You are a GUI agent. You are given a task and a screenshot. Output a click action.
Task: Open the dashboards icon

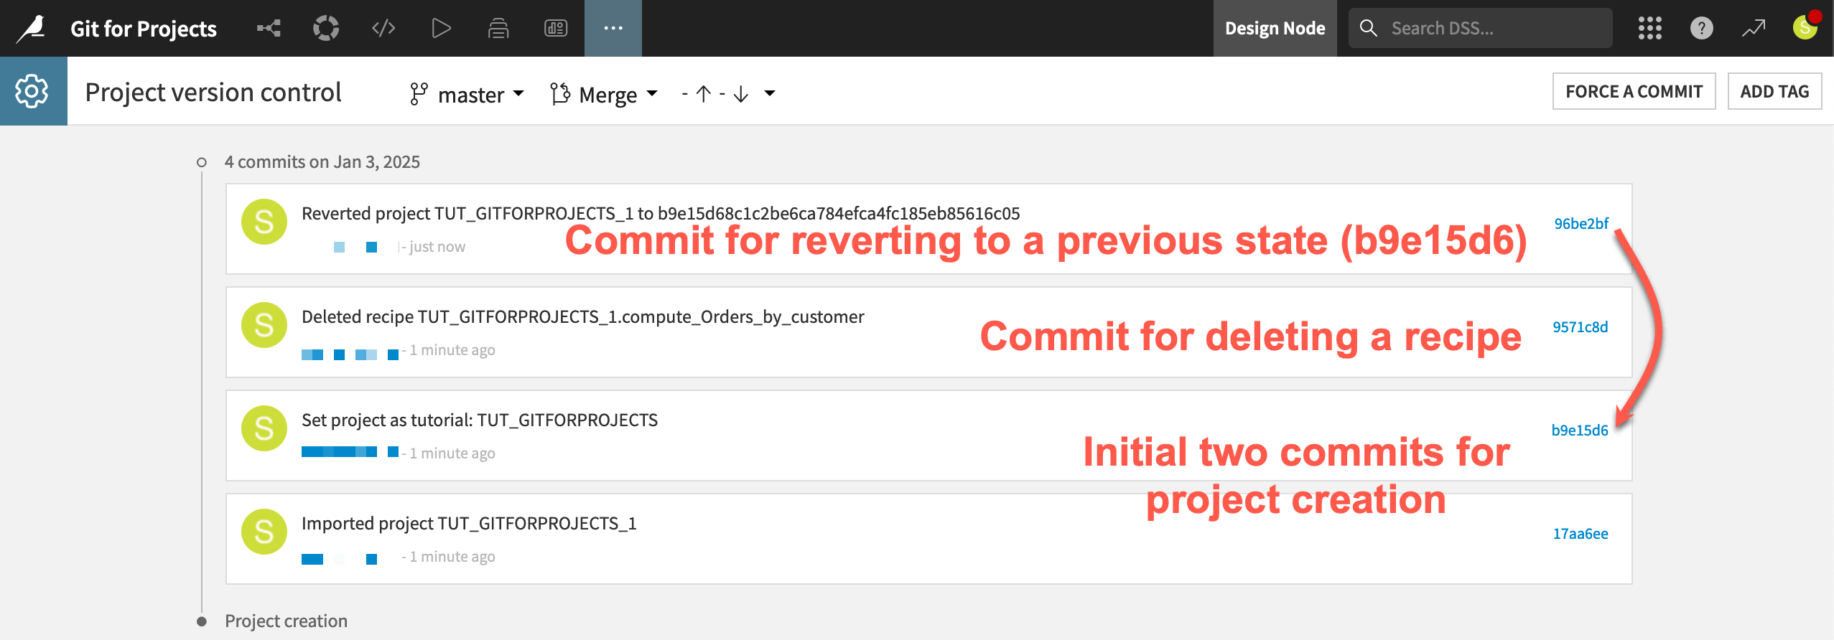(x=556, y=29)
